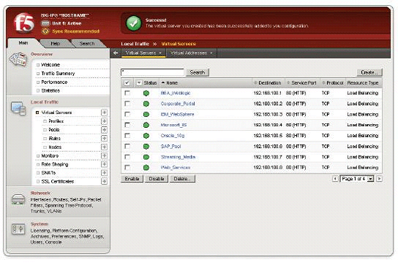The image size is (398, 265).
Task: Click the Sync Recommended status icon
Action: click(x=45, y=31)
